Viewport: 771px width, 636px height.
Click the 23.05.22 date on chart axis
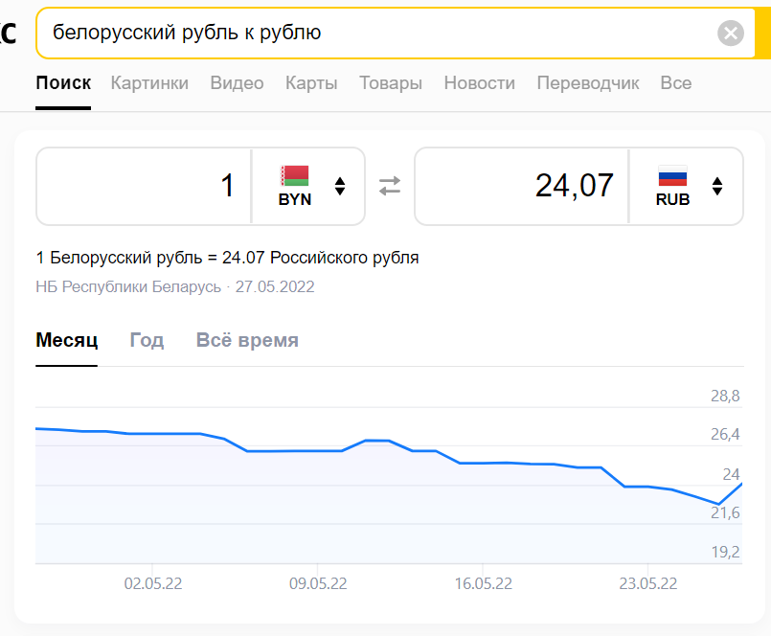tap(648, 583)
